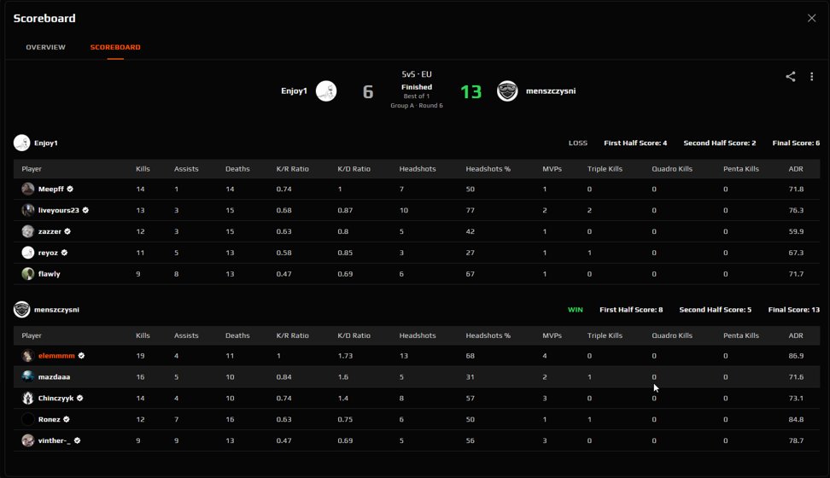Open zazzer player profile name
Screen dimensions: 830x478
(x=50, y=231)
